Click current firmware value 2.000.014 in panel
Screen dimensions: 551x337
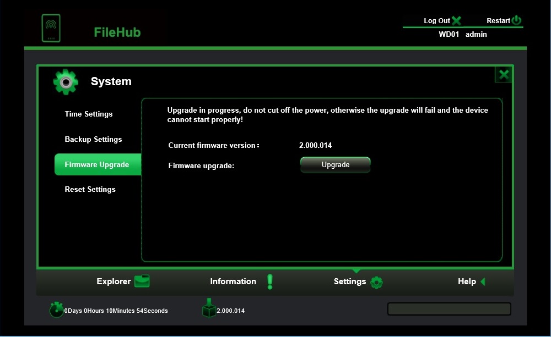pyautogui.click(x=315, y=145)
